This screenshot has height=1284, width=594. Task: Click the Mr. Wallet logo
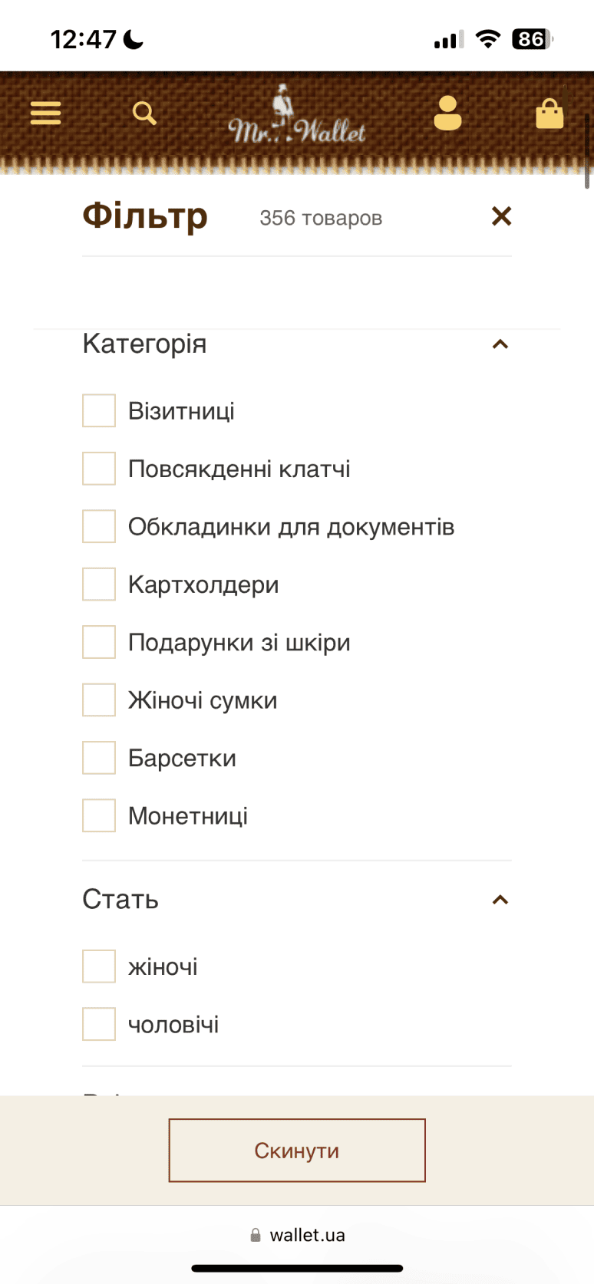(296, 119)
